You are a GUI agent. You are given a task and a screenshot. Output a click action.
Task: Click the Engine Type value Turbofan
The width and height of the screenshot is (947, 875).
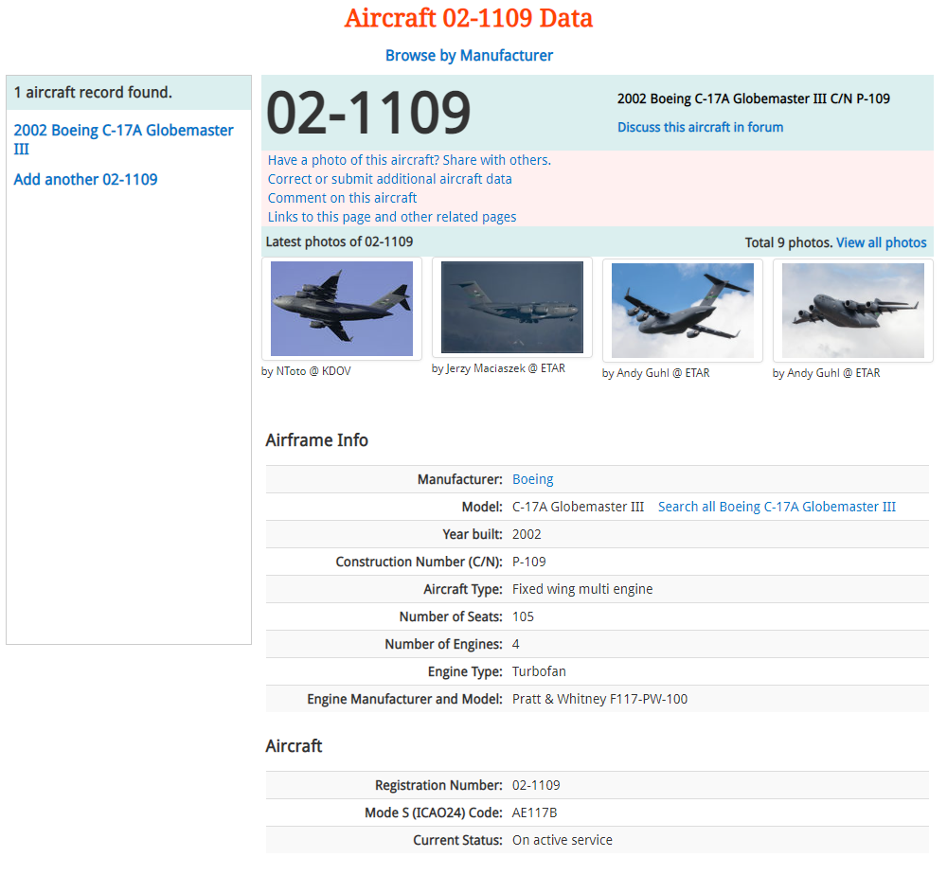click(x=539, y=671)
